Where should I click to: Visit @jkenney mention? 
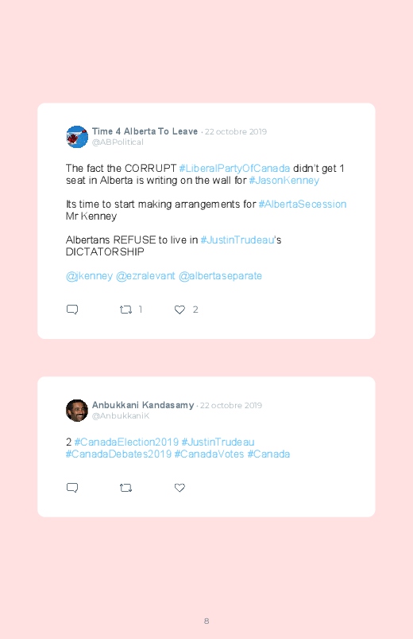pyautogui.click(x=89, y=276)
